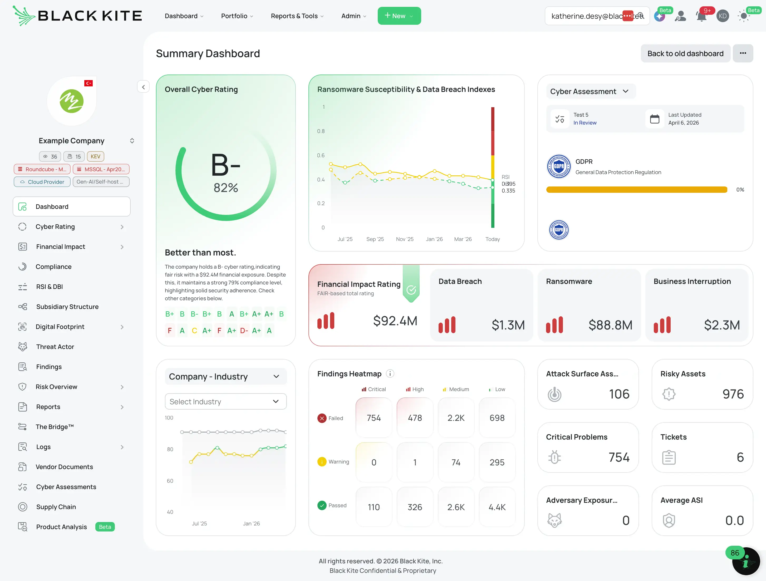The width and height of the screenshot is (766, 581).
Task: Click the Failed Critical 754 cell
Action: [x=374, y=418]
